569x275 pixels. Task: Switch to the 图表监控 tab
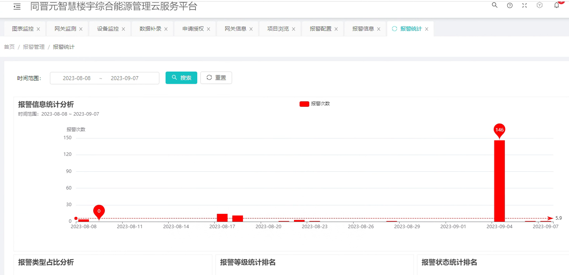(23, 29)
